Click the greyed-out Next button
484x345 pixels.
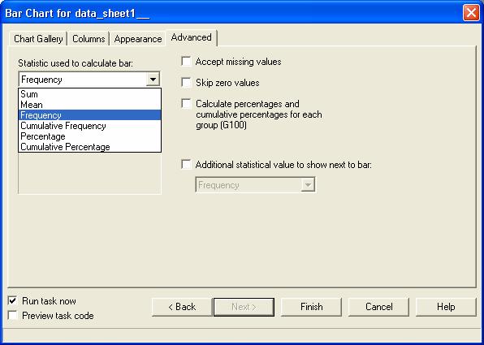(244, 307)
